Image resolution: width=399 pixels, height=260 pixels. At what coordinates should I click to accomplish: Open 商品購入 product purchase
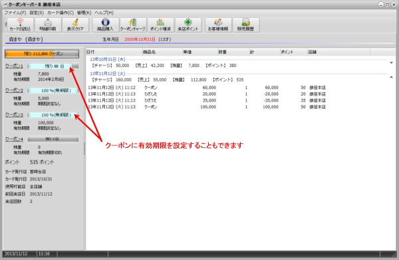tap(105, 25)
